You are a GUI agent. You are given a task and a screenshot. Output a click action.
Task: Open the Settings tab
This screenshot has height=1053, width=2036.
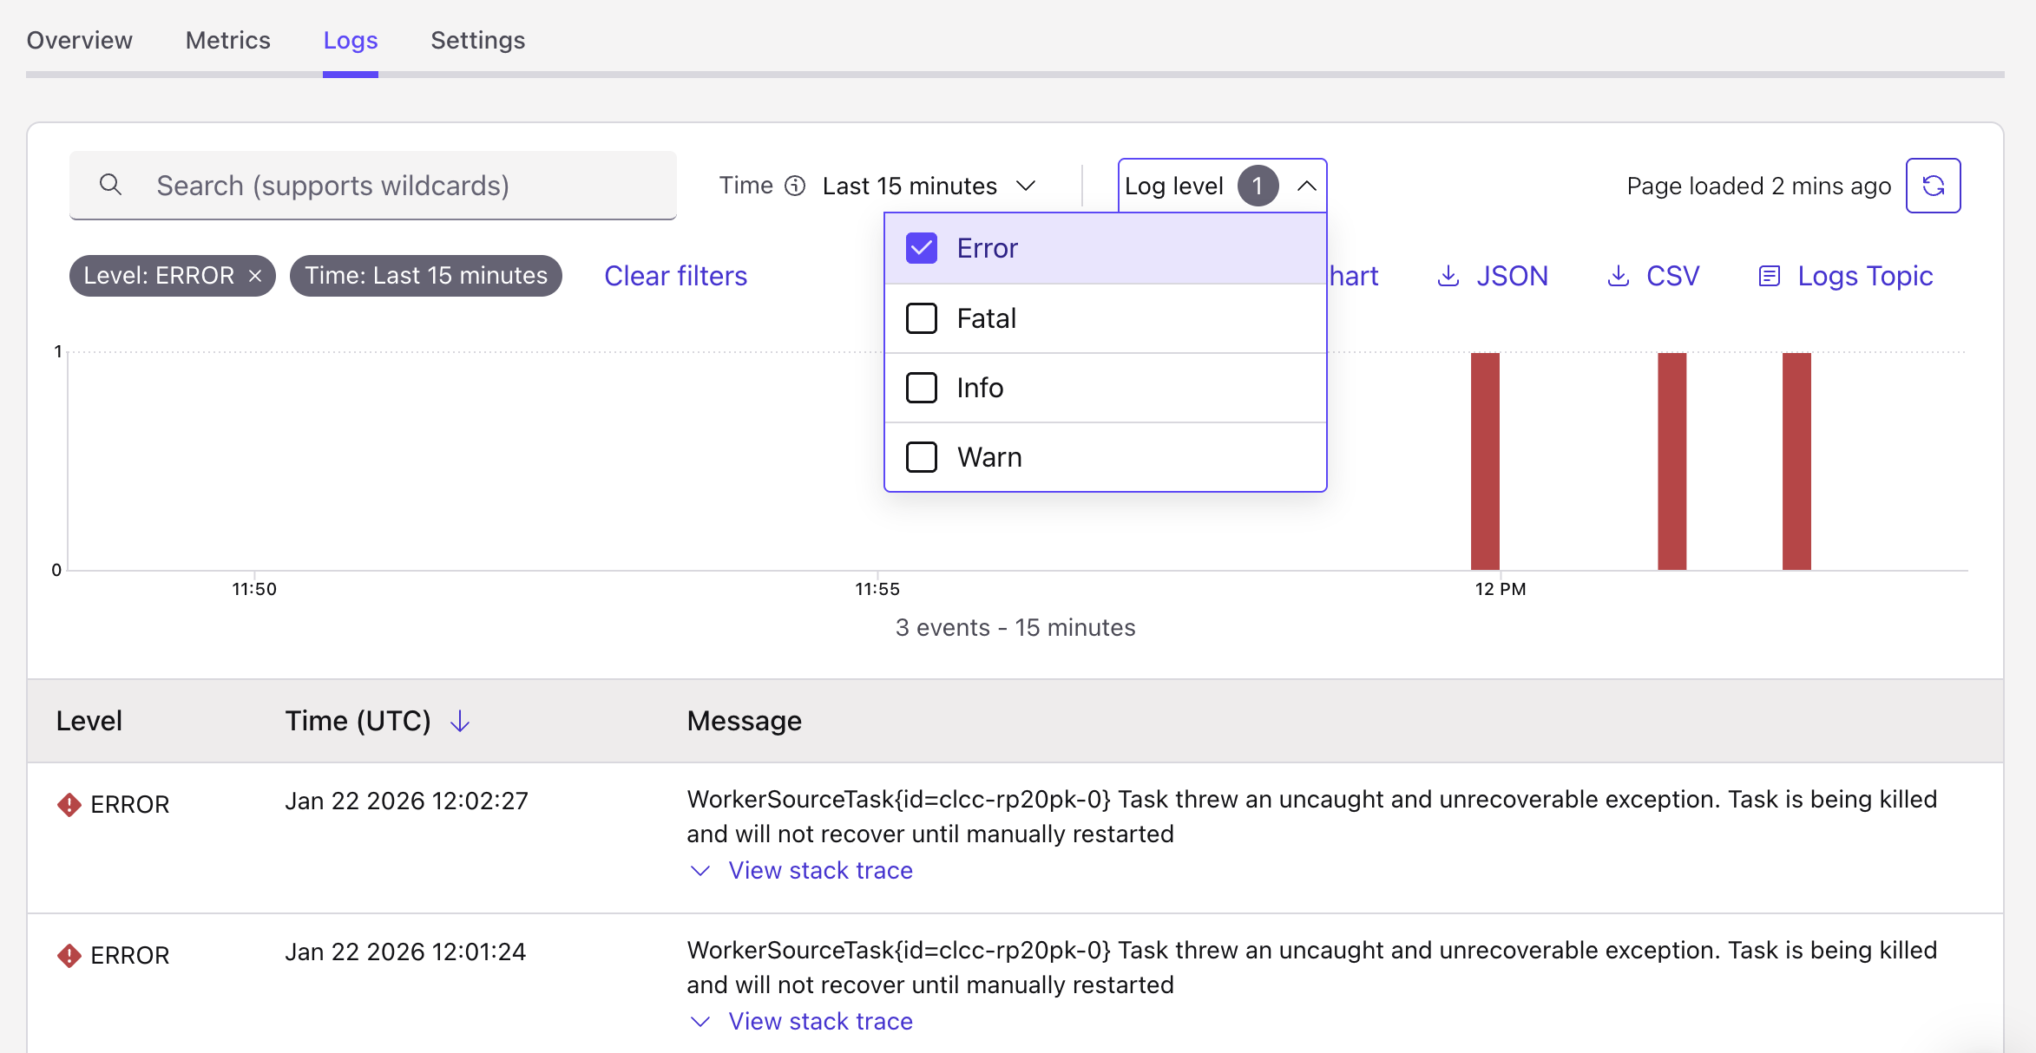click(x=477, y=40)
